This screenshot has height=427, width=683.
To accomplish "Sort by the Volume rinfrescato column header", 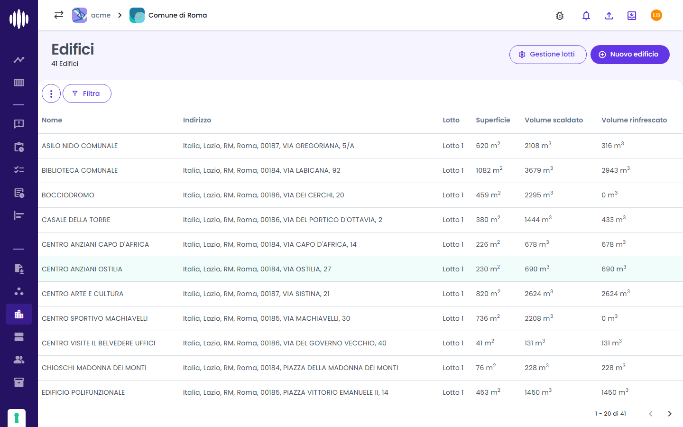I will click(x=634, y=120).
